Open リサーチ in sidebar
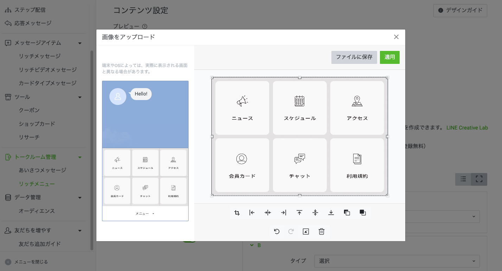 (x=29, y=137)
